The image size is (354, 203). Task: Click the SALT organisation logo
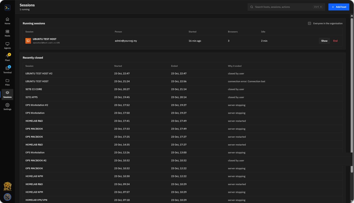pyautogui.click(x=7, y=186)
